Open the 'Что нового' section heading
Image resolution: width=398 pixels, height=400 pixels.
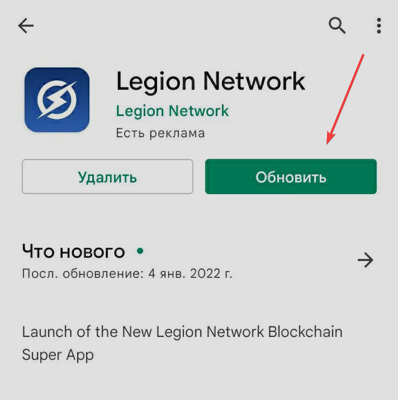point(74,251)
